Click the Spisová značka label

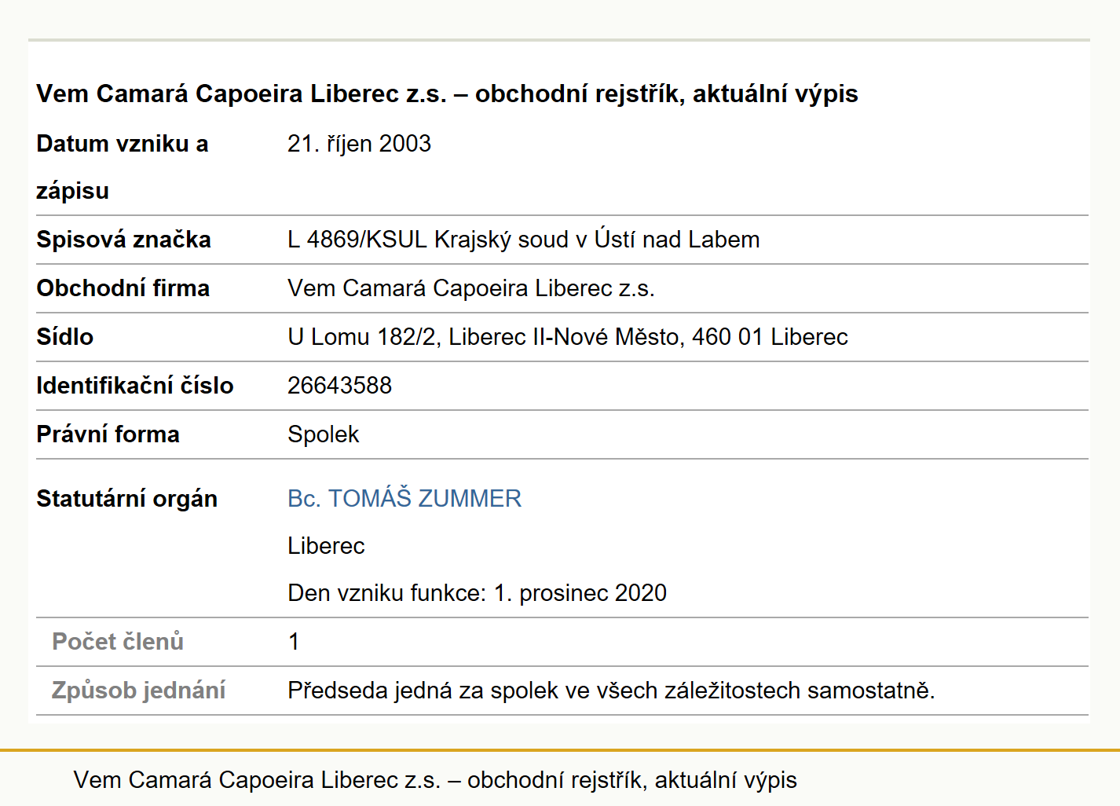123,240
